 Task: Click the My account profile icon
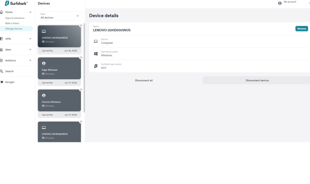click(x=280, y=3)
